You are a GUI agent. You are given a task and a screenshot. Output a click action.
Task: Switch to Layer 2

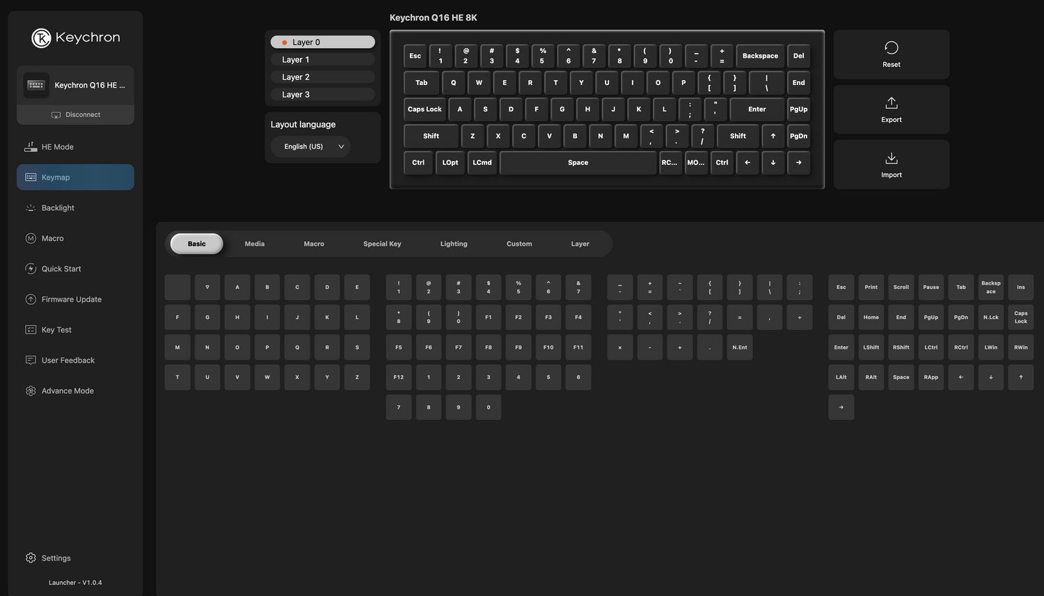(322, 77)
